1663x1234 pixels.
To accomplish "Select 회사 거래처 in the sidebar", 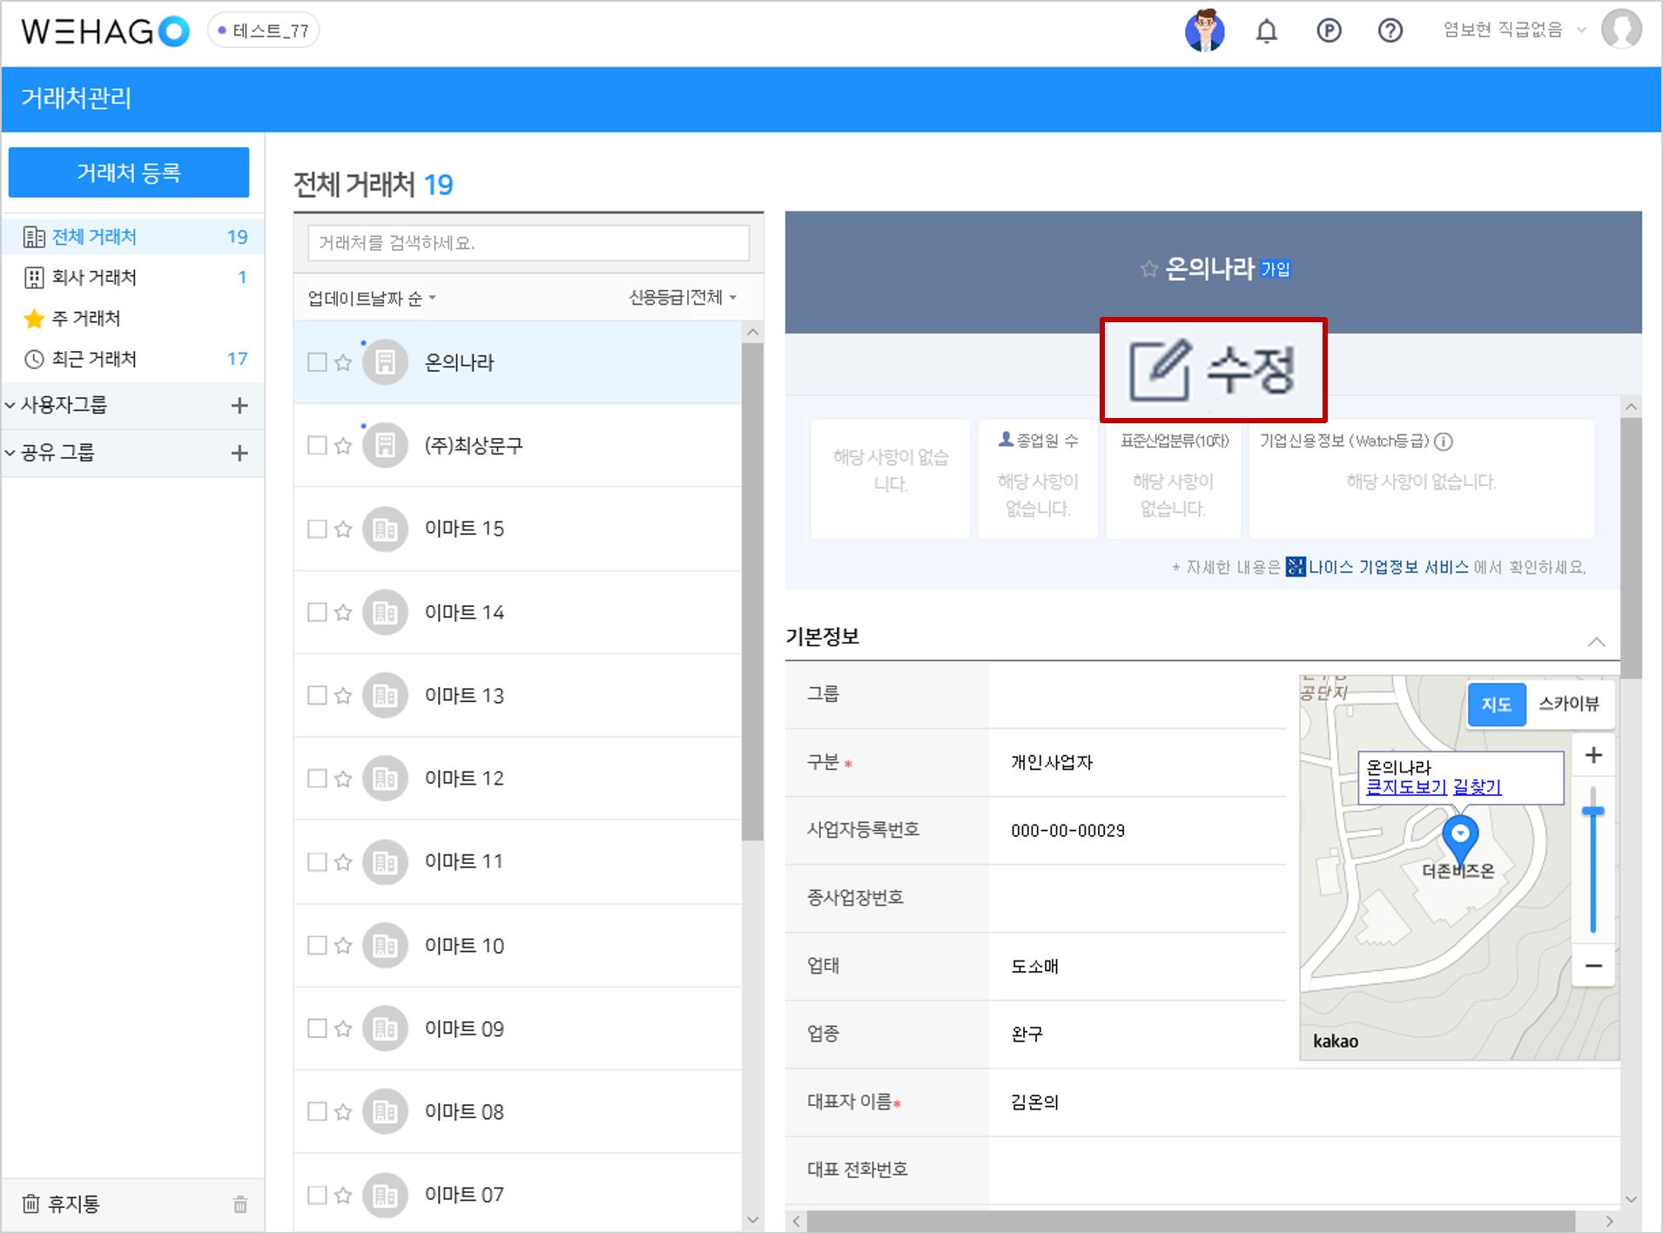I will point(94,278).
